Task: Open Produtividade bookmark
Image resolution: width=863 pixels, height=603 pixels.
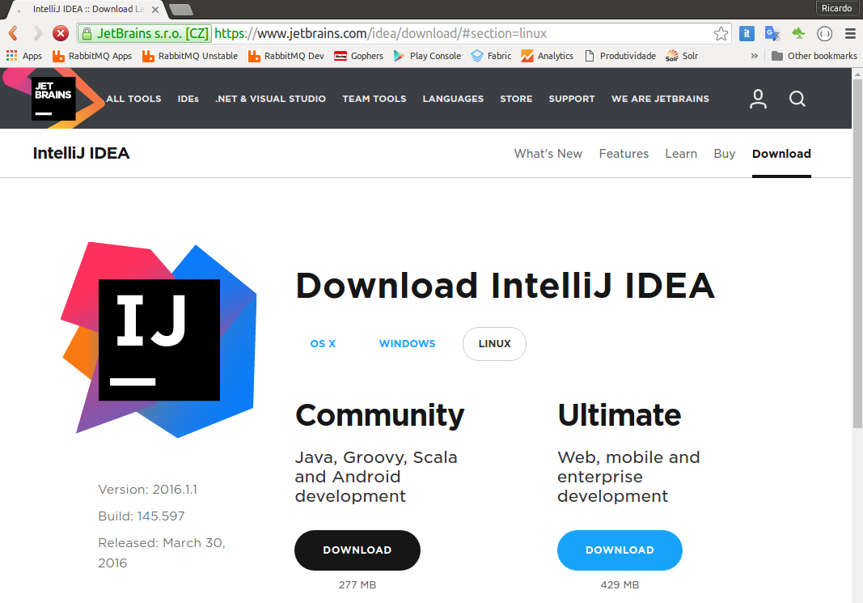Action: 620,56
